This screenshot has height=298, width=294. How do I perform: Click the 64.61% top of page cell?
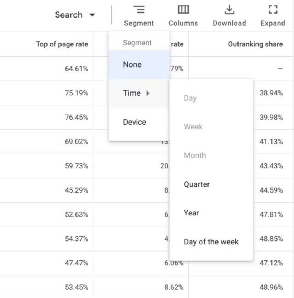point(76,68)
